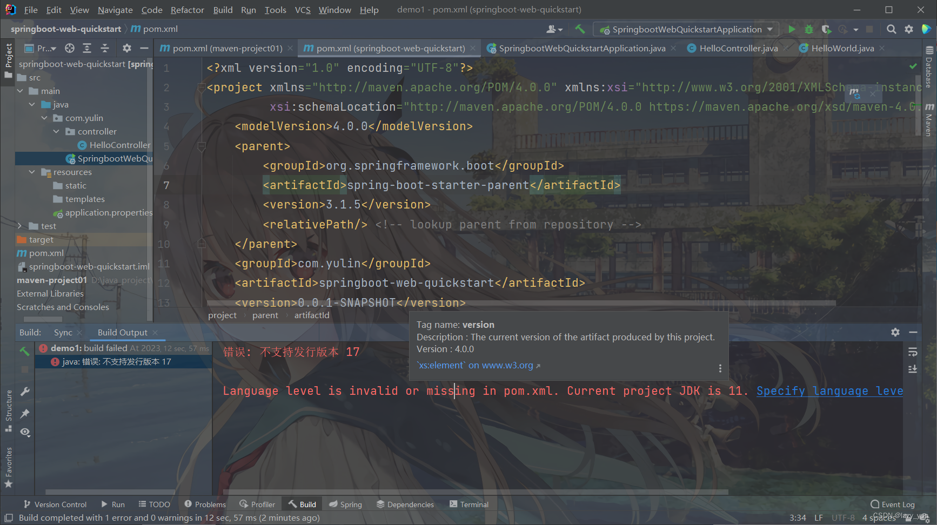
Task: Click floating Maven reload icon in editor
Action: pyautogui.click(x=855, y=93)
